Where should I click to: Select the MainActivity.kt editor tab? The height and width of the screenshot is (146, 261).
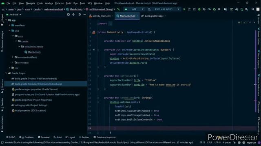127,16
